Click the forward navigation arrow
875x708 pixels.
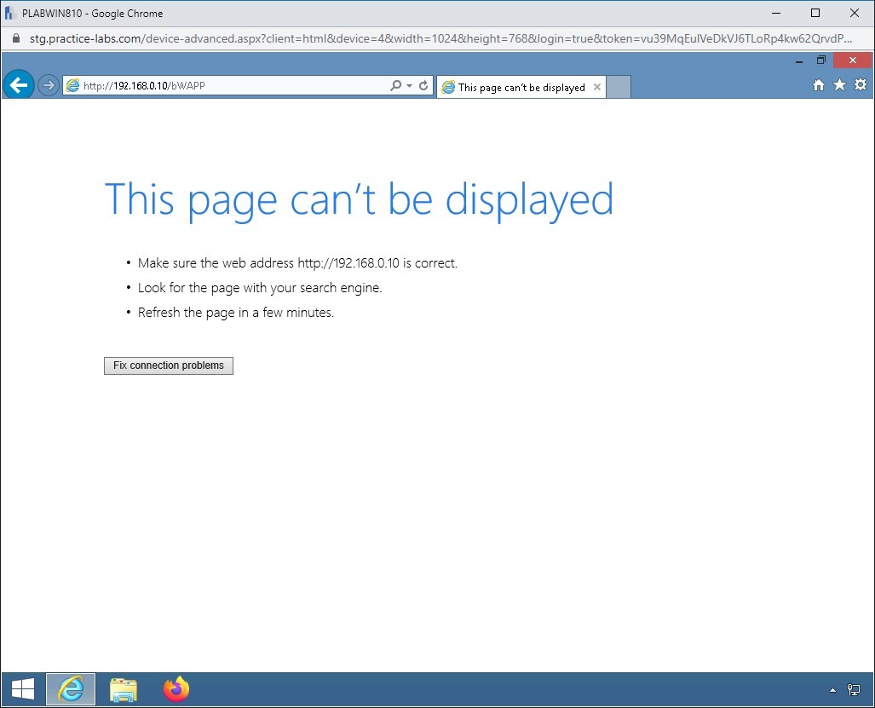tap(48, 85)
